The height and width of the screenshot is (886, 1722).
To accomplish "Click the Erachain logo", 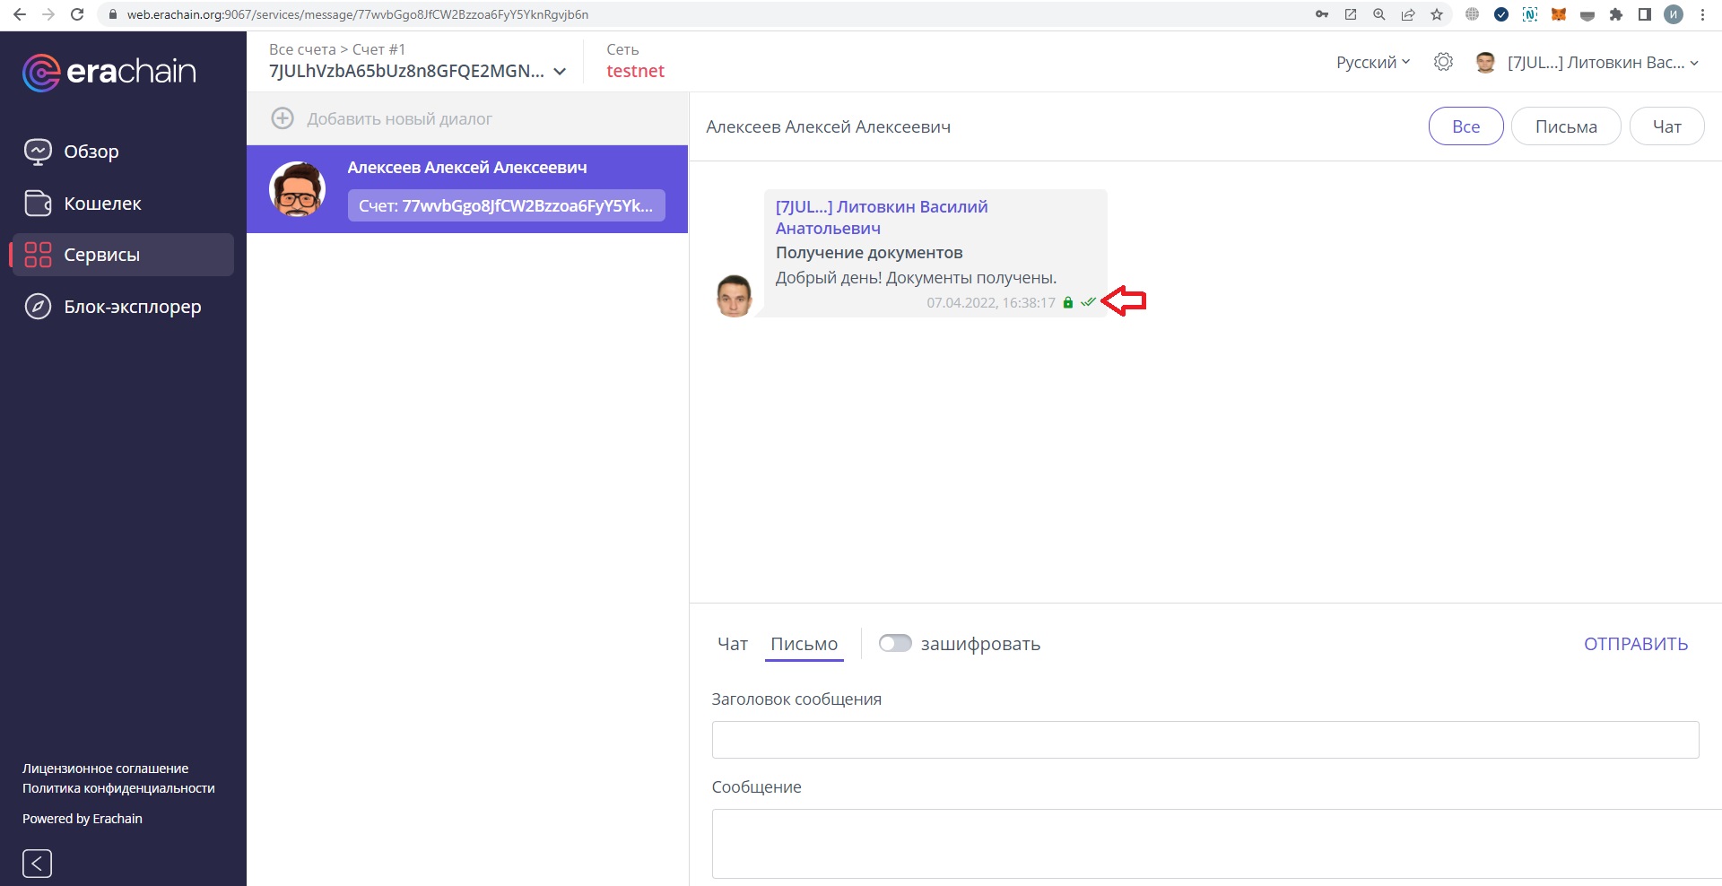I will [x=109, y=73].
